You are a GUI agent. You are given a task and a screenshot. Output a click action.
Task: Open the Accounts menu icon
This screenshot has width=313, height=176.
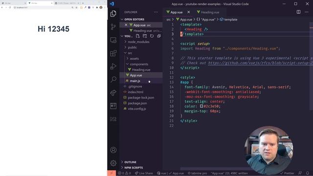click(x=113, y=150)
